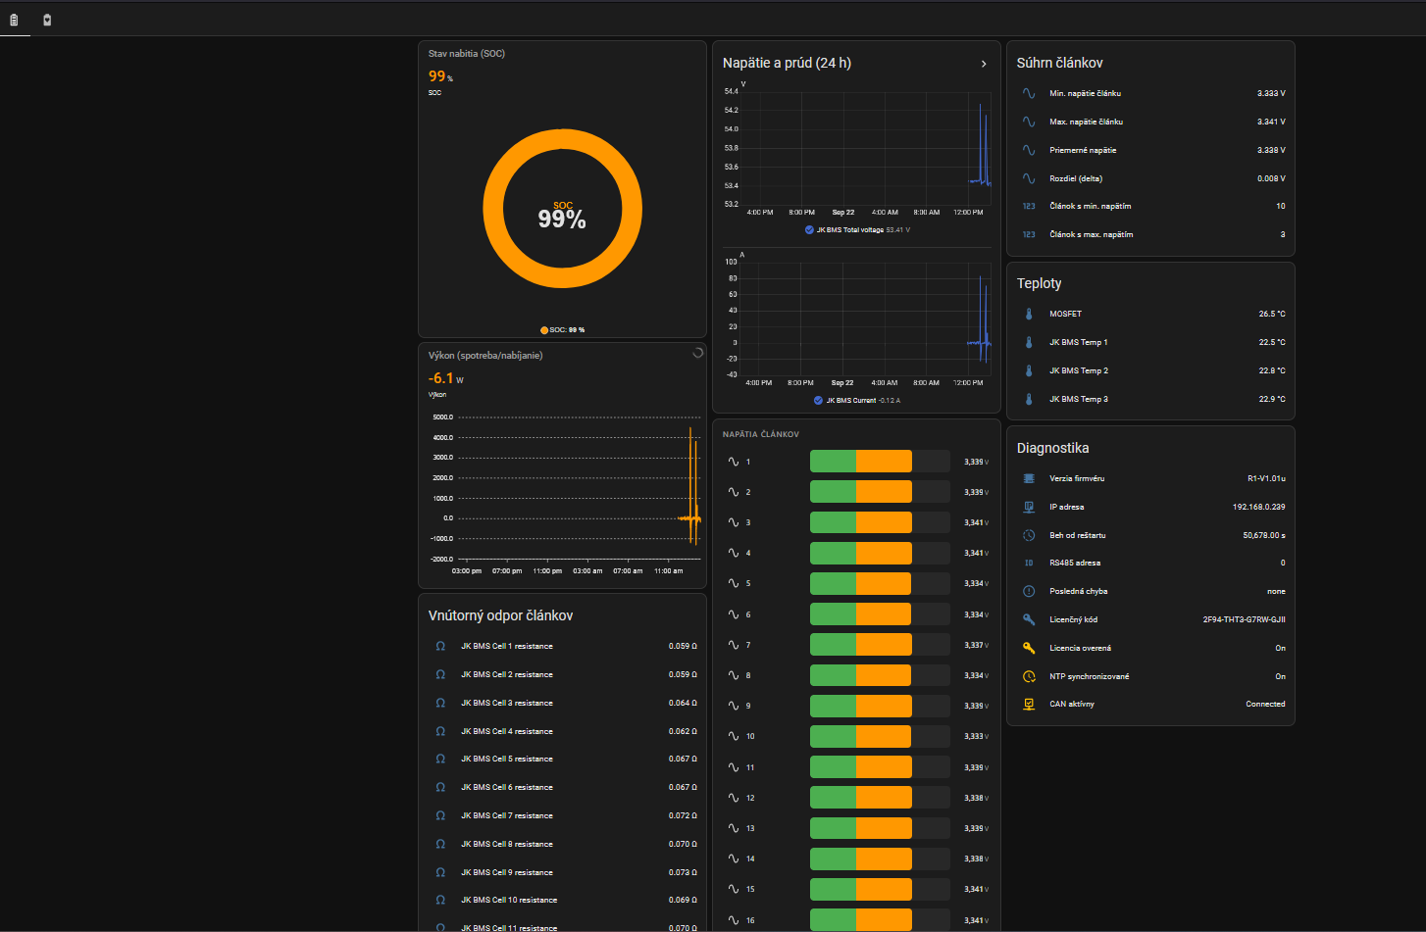The height and width of the screenshot is (932, 1426).
Task: Click the orange 99 % SOC value text
Action: tap(440, 76)
